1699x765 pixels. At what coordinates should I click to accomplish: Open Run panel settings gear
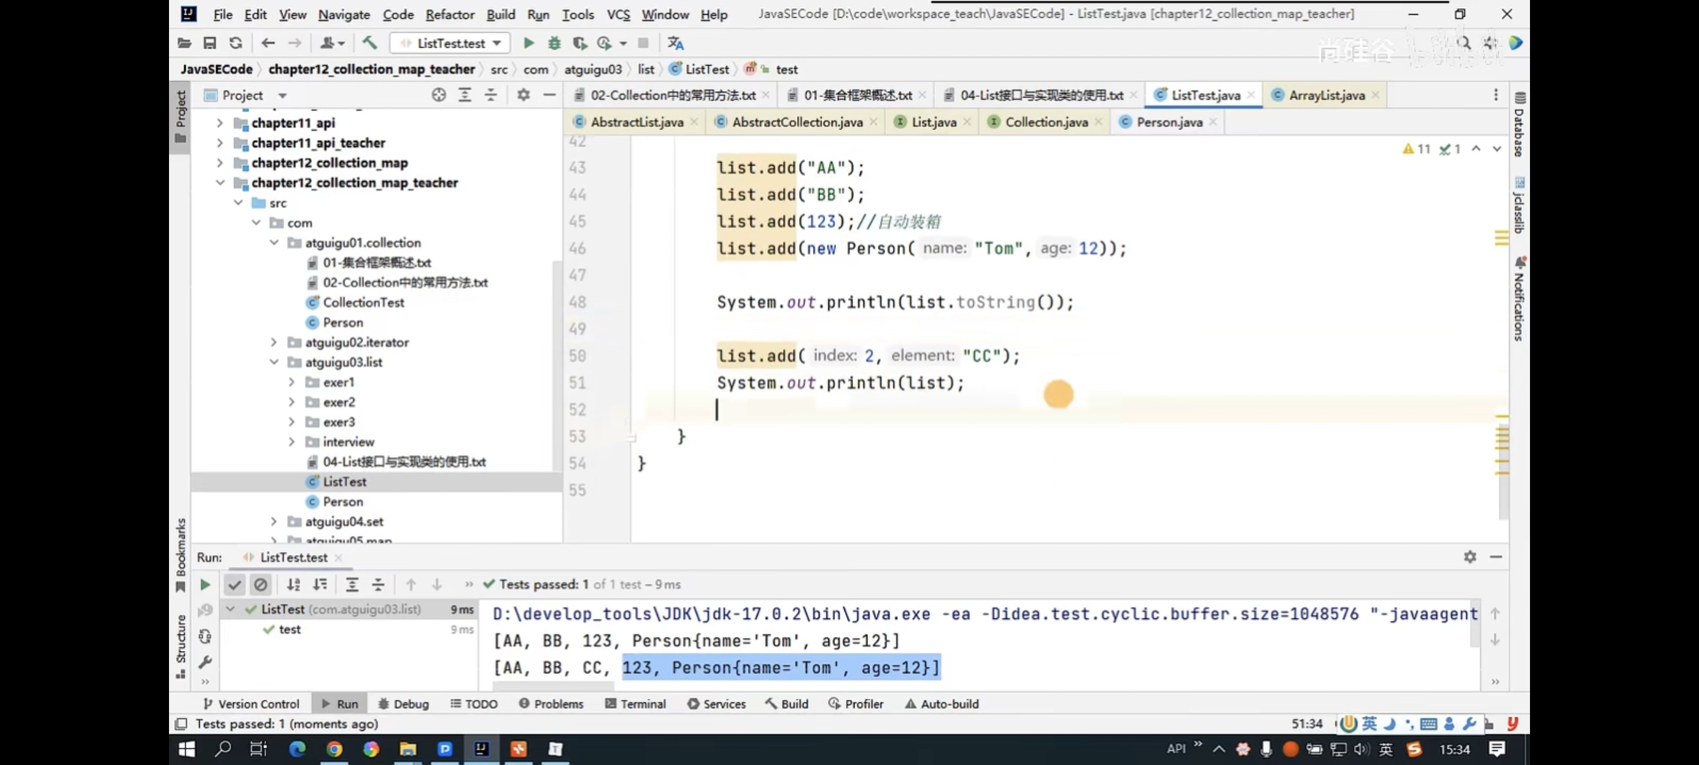point(1469,557)
